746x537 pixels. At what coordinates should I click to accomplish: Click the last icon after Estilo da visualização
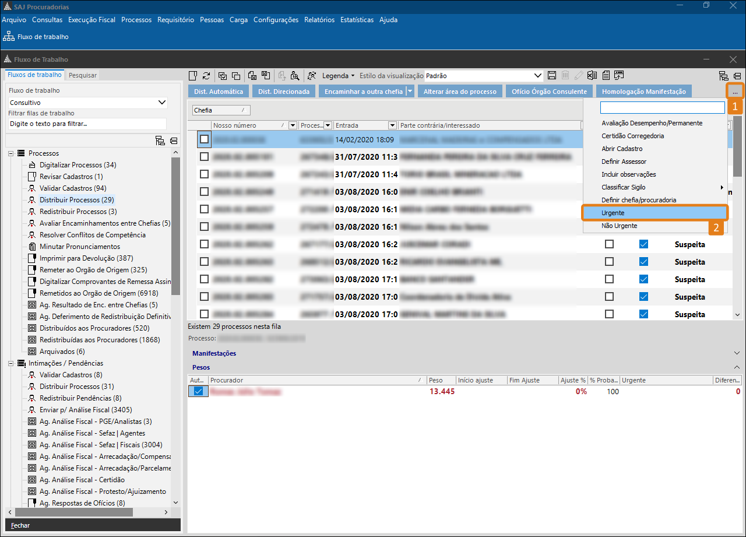[x=619, y=75]
